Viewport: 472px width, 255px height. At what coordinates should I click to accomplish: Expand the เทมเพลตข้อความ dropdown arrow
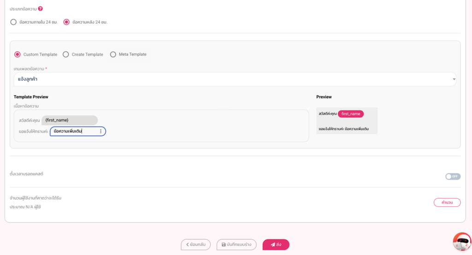454,79
